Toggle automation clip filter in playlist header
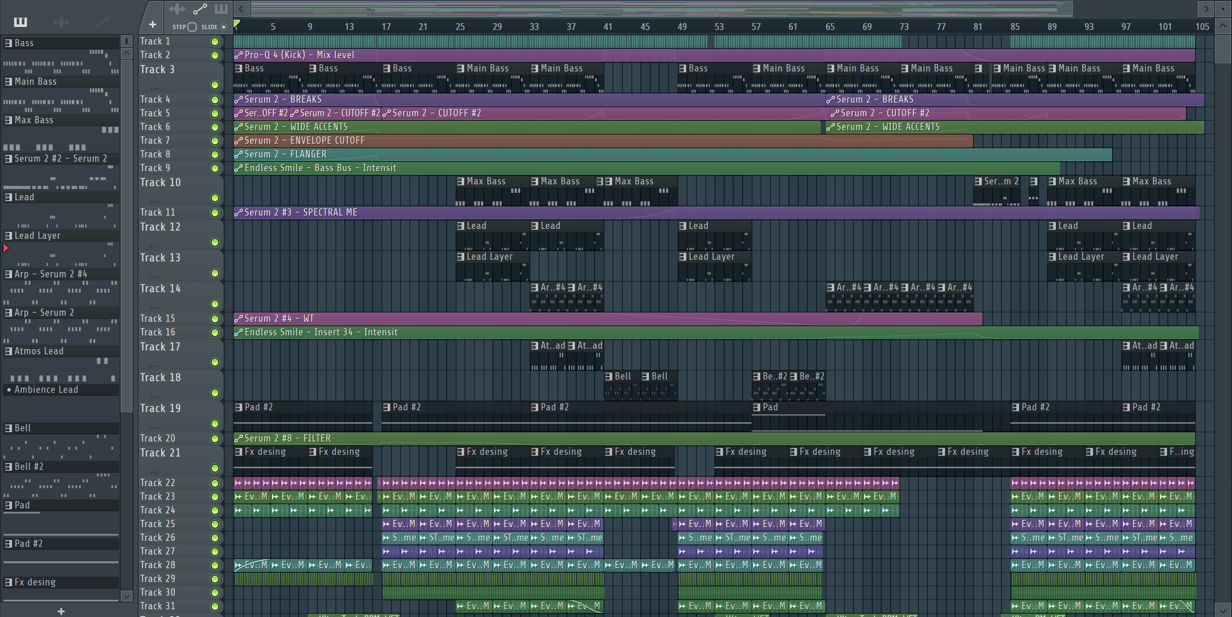Screen dimensions: 1232x617 pos(200,9)
